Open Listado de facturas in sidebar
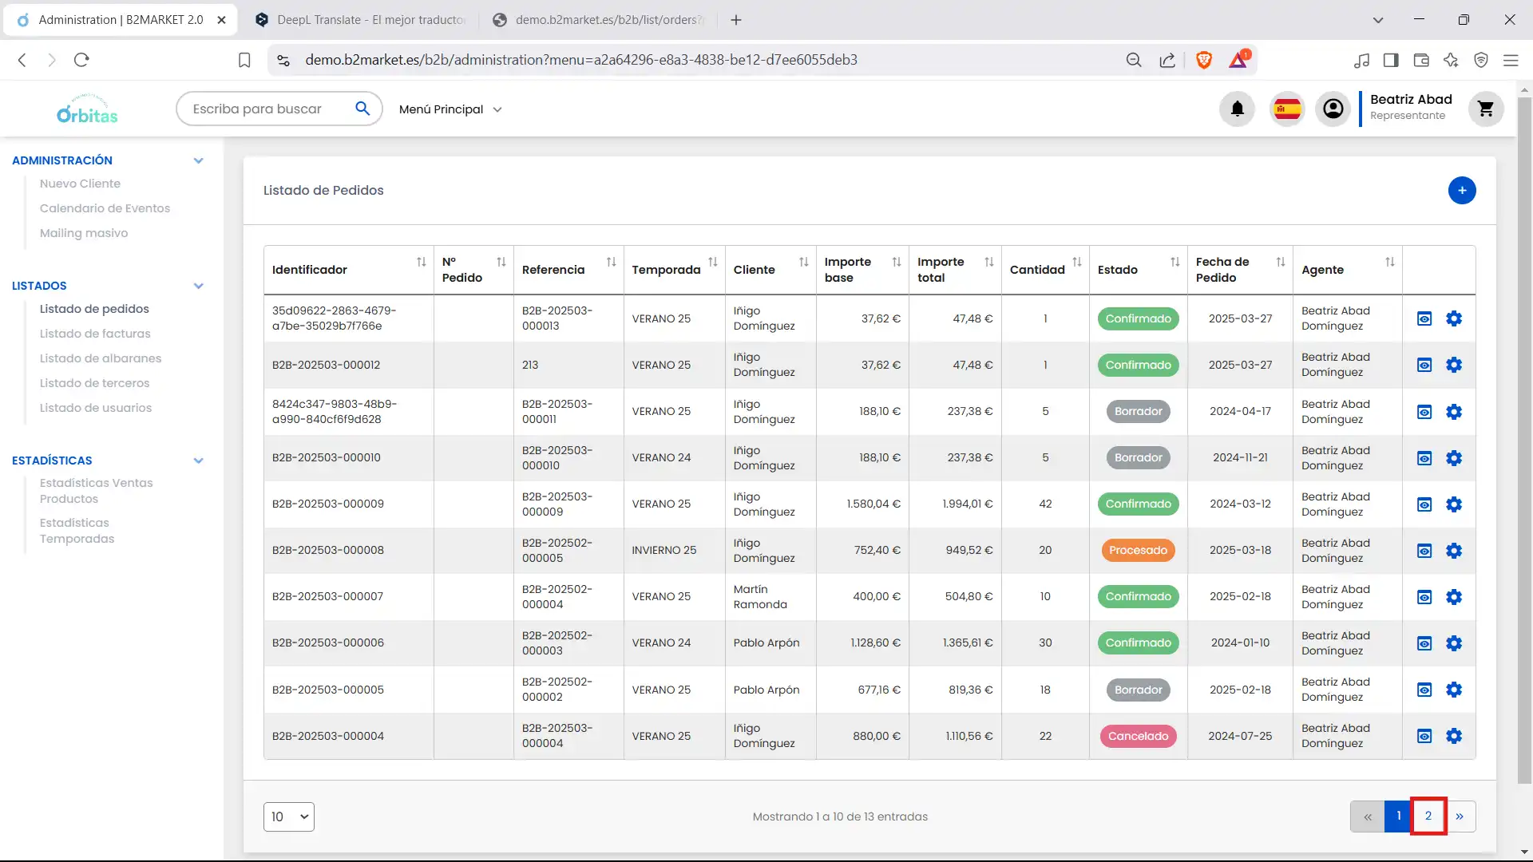Viewport: 1533px width, 862px height. [x=95, y=334]
